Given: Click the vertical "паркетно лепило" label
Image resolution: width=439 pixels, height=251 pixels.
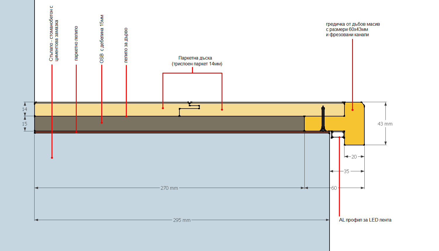Looking at the screenshot, I should [x=76, y=43].
